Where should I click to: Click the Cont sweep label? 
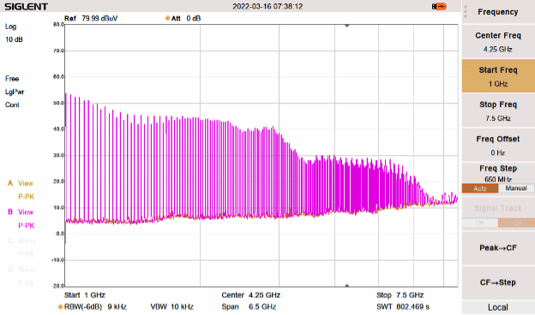12,105
